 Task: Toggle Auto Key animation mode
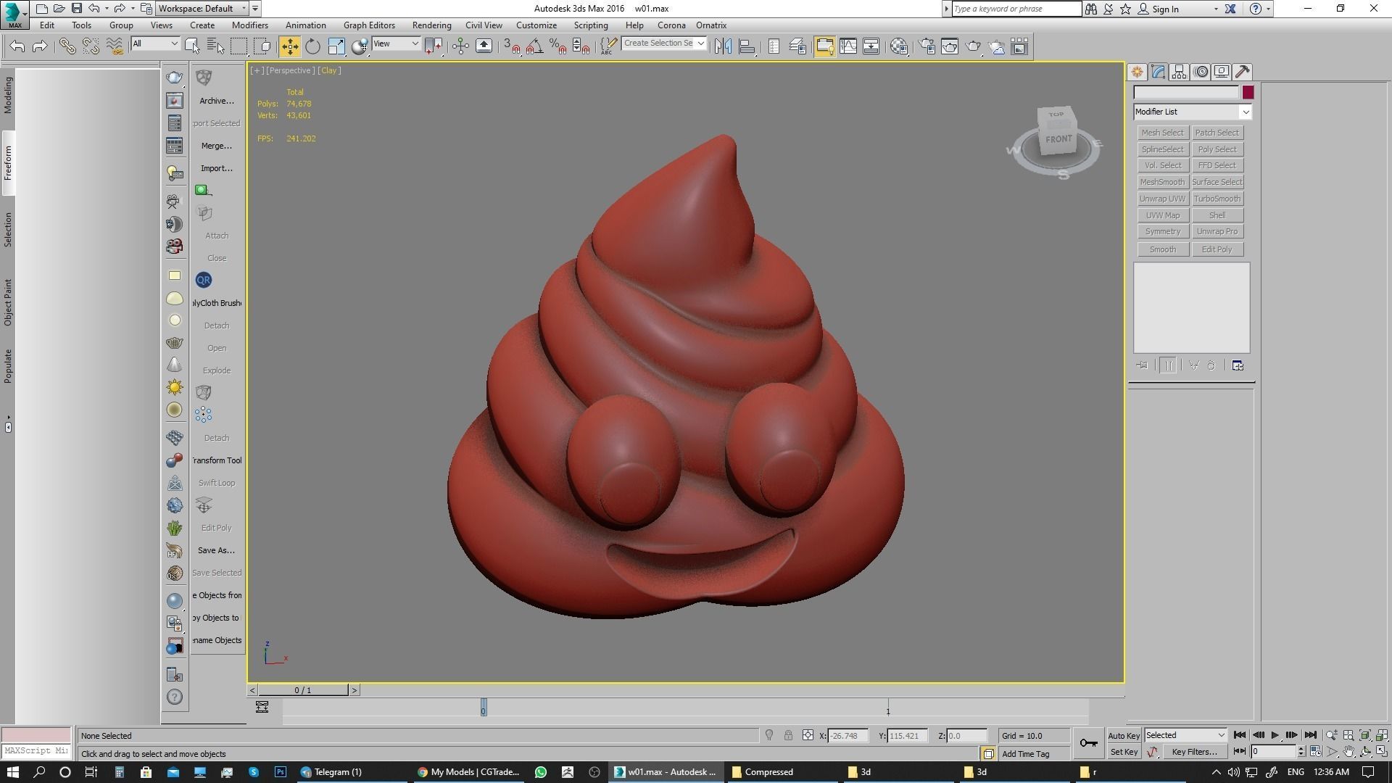click(1124, 735)
